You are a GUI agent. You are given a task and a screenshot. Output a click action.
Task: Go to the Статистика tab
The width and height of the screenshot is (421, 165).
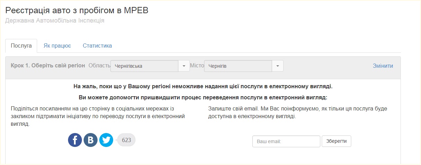(x=97, y=46)
